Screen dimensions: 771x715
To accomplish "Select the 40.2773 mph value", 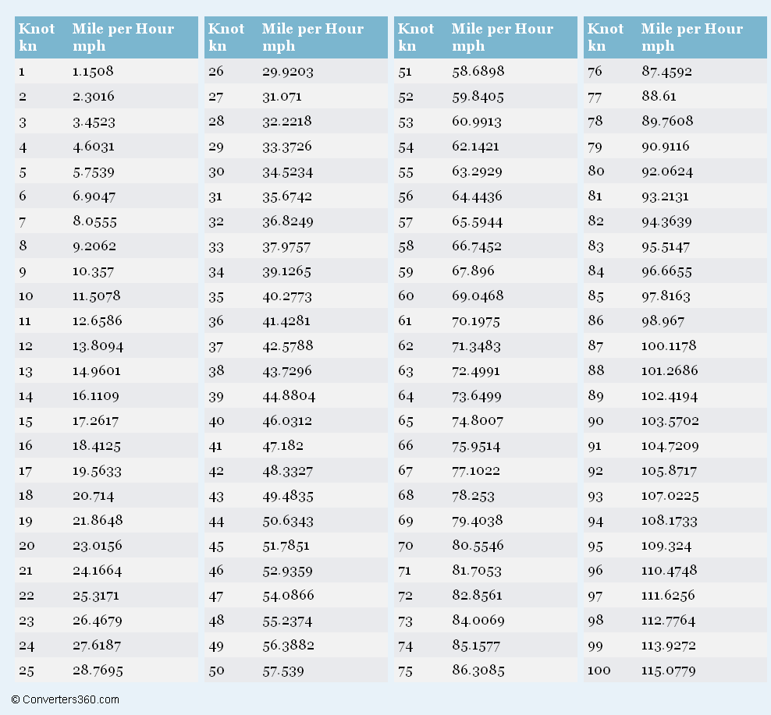I will pyautogui.click(x=287, y=296).
